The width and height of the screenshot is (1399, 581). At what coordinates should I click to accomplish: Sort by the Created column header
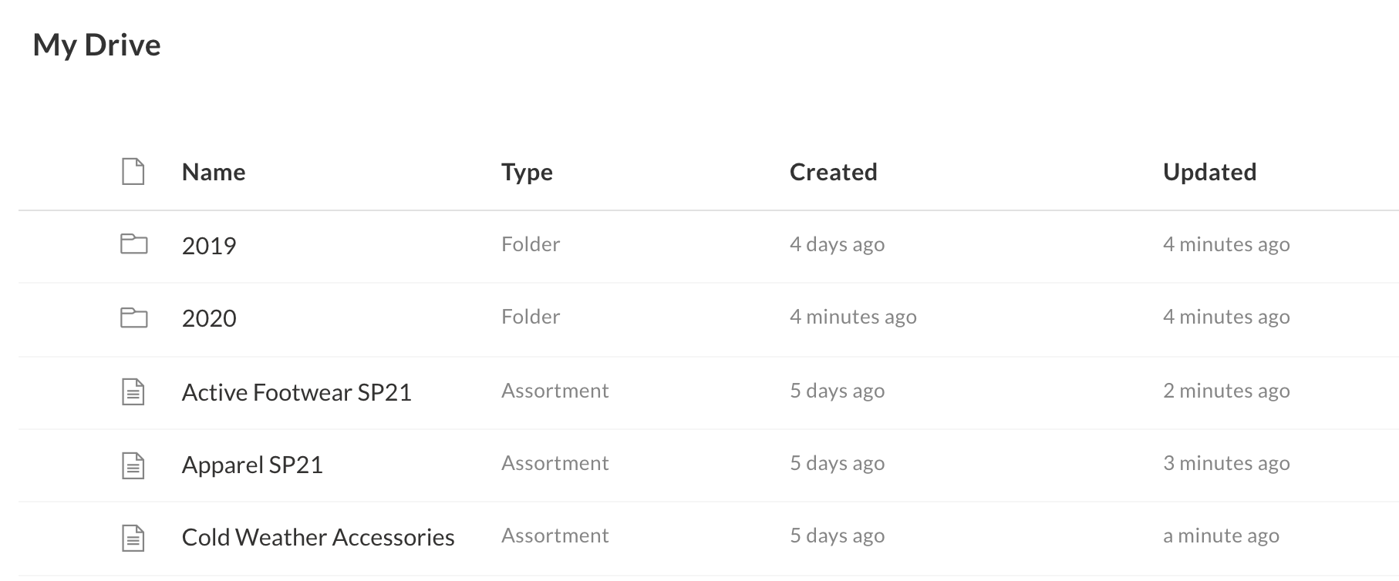pos(833,172)
